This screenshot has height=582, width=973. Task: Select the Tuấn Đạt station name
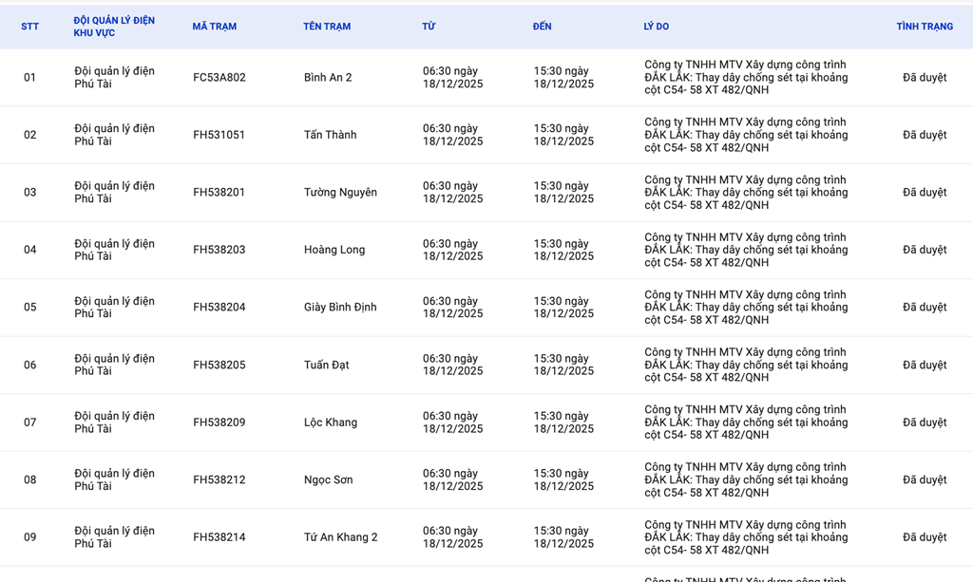tap(328, 365)
